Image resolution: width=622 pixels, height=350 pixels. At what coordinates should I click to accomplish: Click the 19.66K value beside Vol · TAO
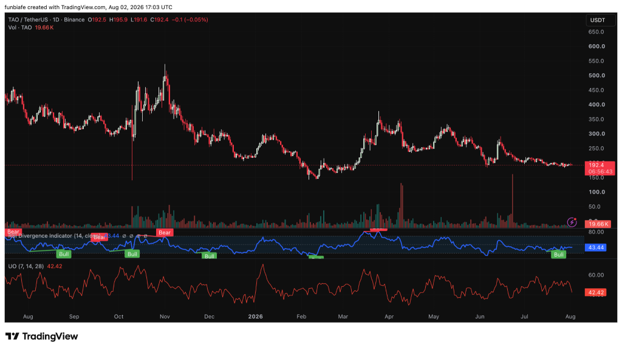click(x=44, y=28)
